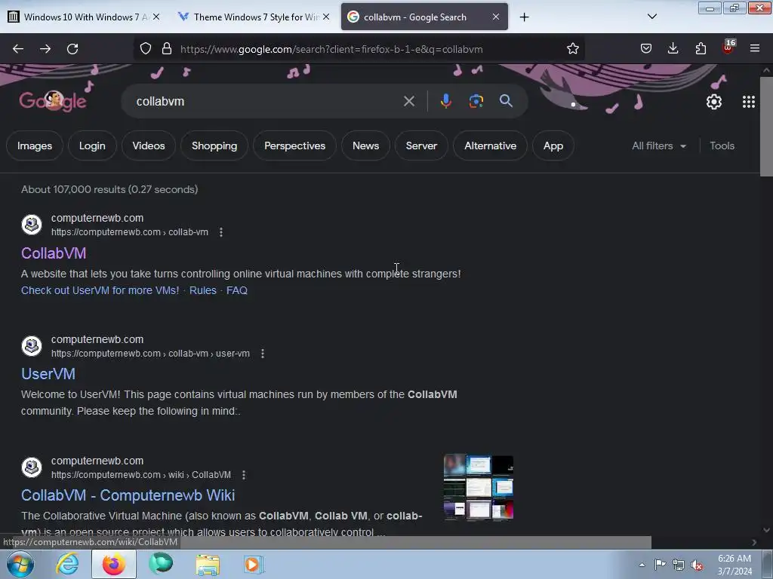This screenshot has width=773, height=579.
Task: Save page to Pocket
Action: pyautogui.click(x=646, y=49)
